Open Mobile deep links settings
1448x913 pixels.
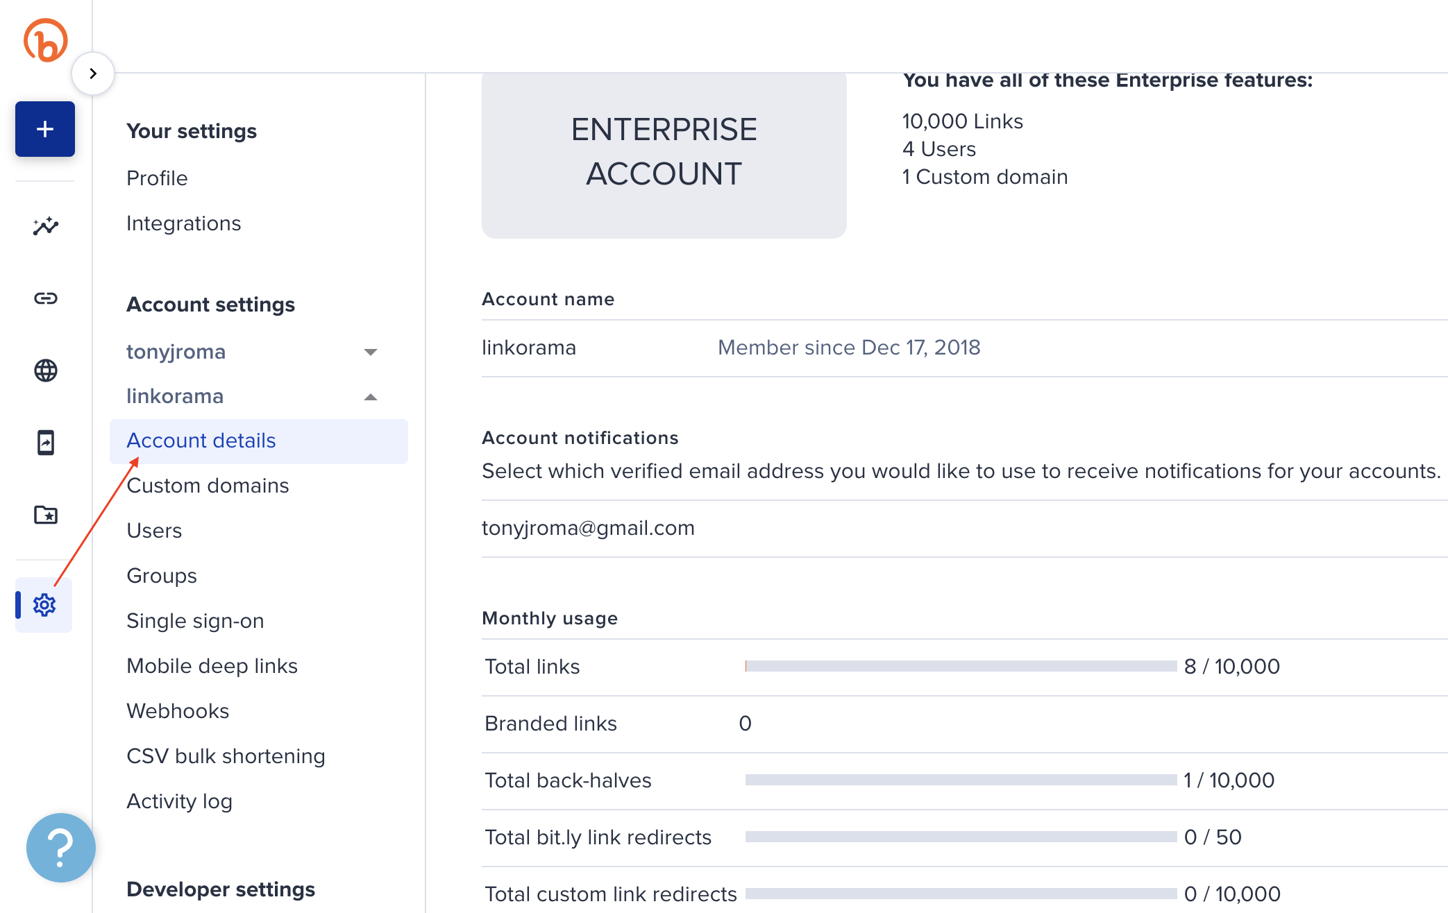[x=212, y=666]
